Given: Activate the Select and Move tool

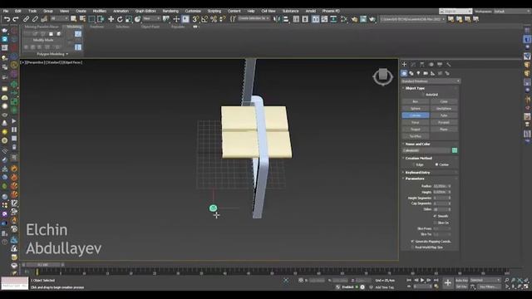Looking at the screenshot, I should pos(111,19).
